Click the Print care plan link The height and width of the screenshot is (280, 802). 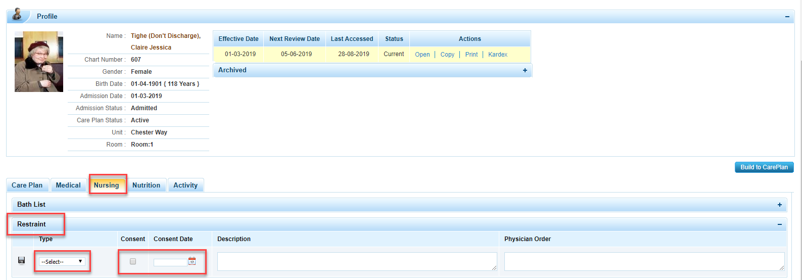click(471, 55)
